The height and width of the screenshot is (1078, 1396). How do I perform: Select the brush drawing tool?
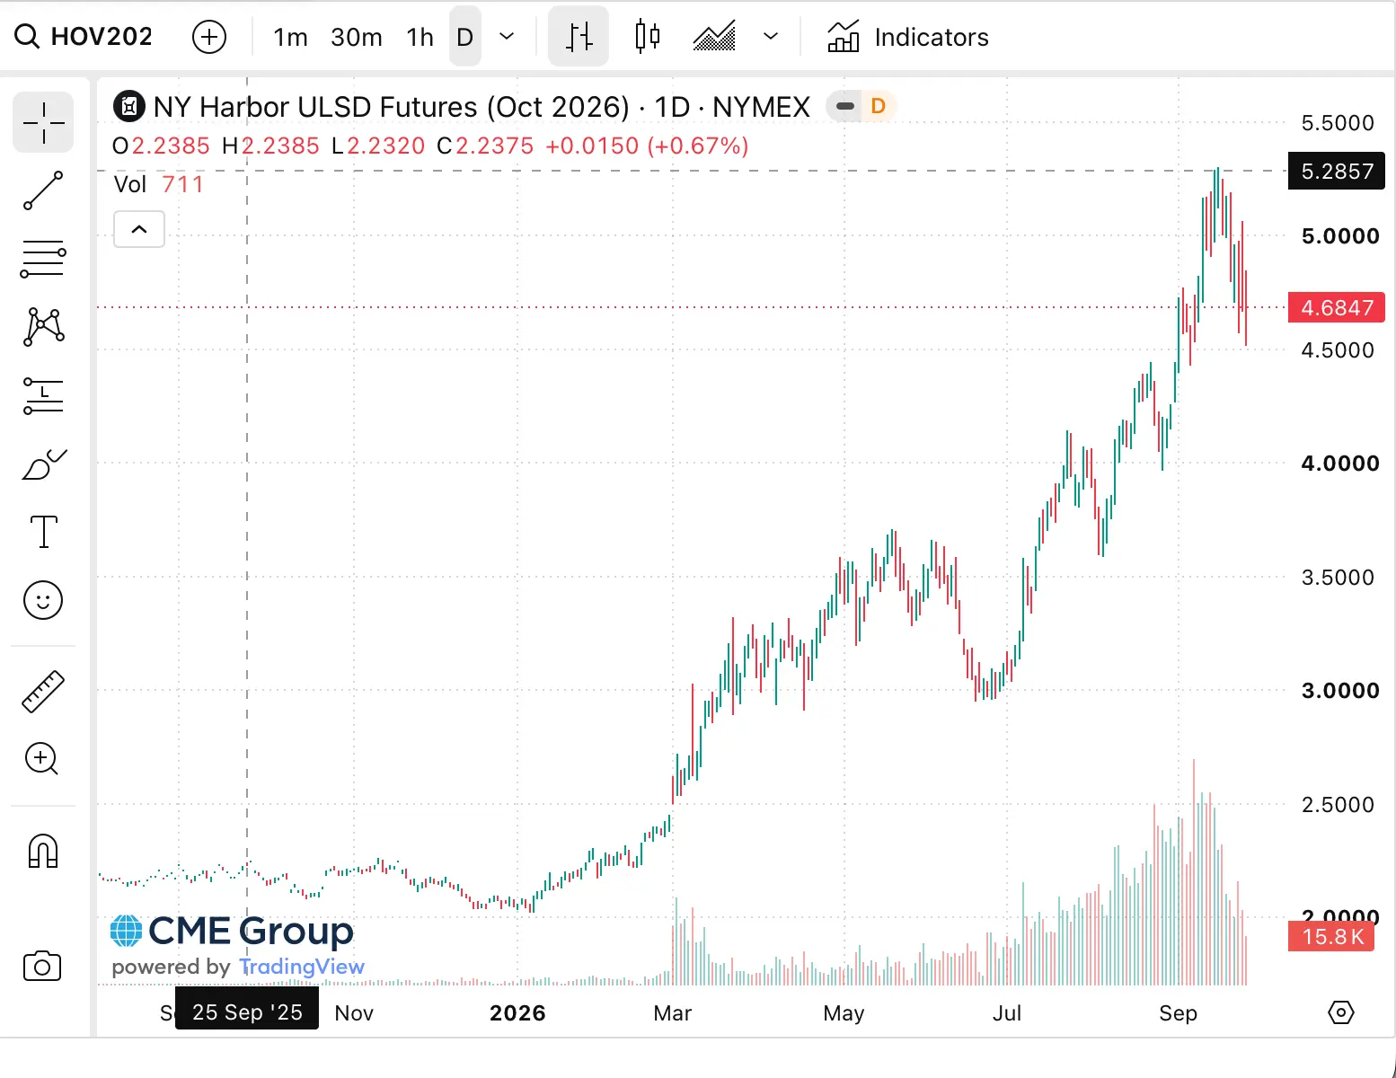tap(43, 464)
